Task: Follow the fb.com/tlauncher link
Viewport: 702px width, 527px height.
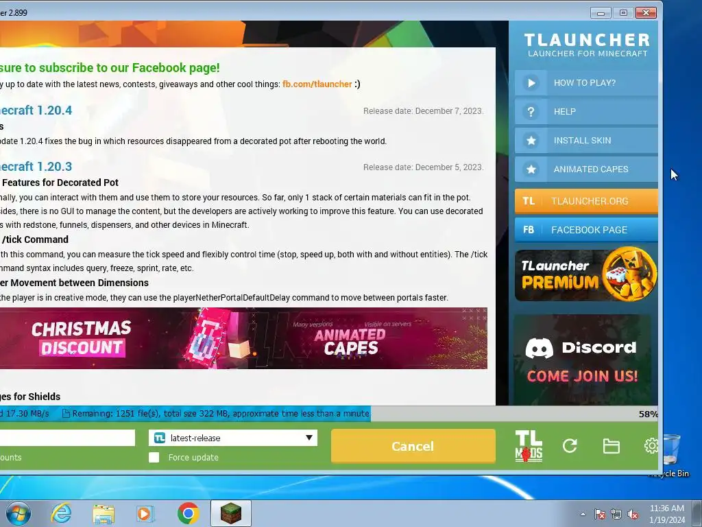Action: click(x=317, y=84)
